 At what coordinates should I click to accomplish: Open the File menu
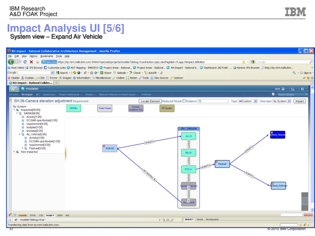(10, 56)
